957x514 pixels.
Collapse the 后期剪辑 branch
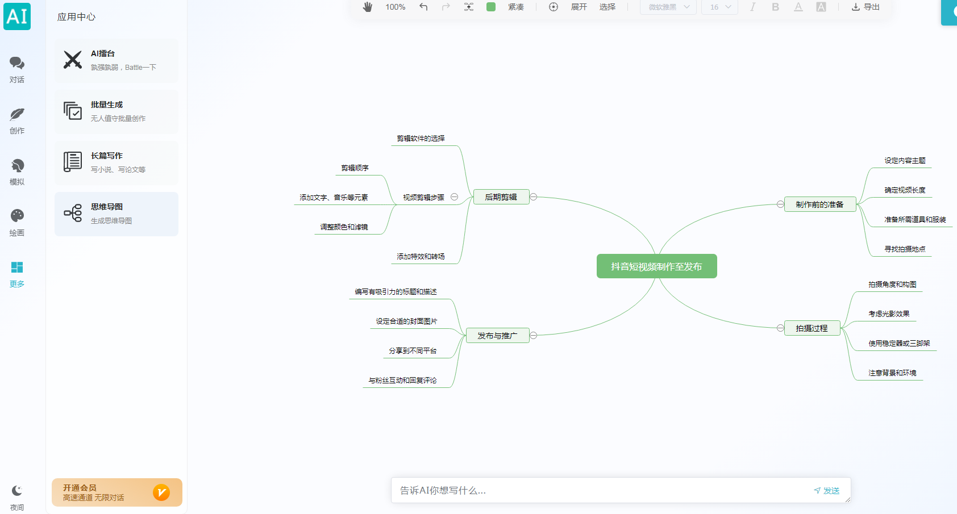coord(534,197)
